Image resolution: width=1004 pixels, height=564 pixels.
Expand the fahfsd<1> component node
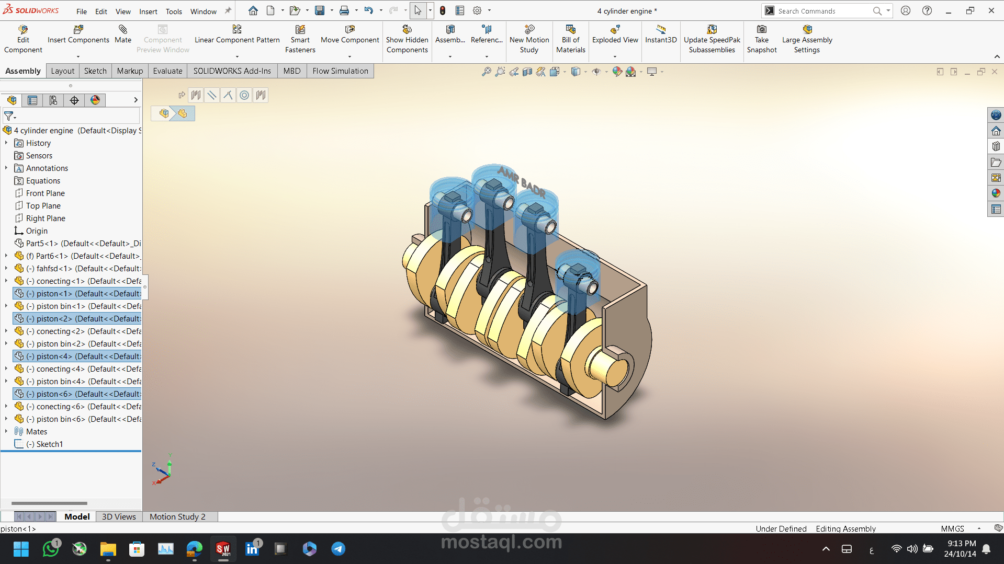[x=6, y=269]
